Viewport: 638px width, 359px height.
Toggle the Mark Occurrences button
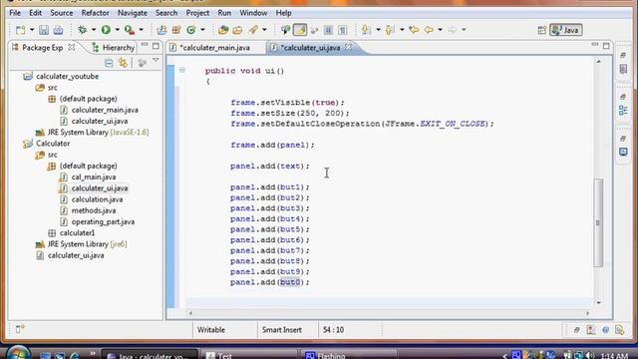(x=300, y=30)
